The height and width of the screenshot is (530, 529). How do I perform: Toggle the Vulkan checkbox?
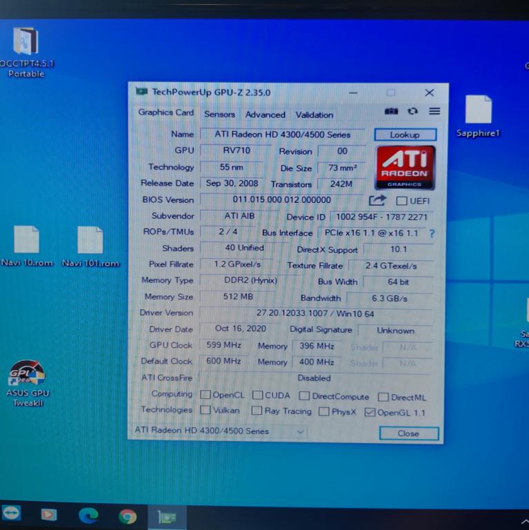pos(205,410)
